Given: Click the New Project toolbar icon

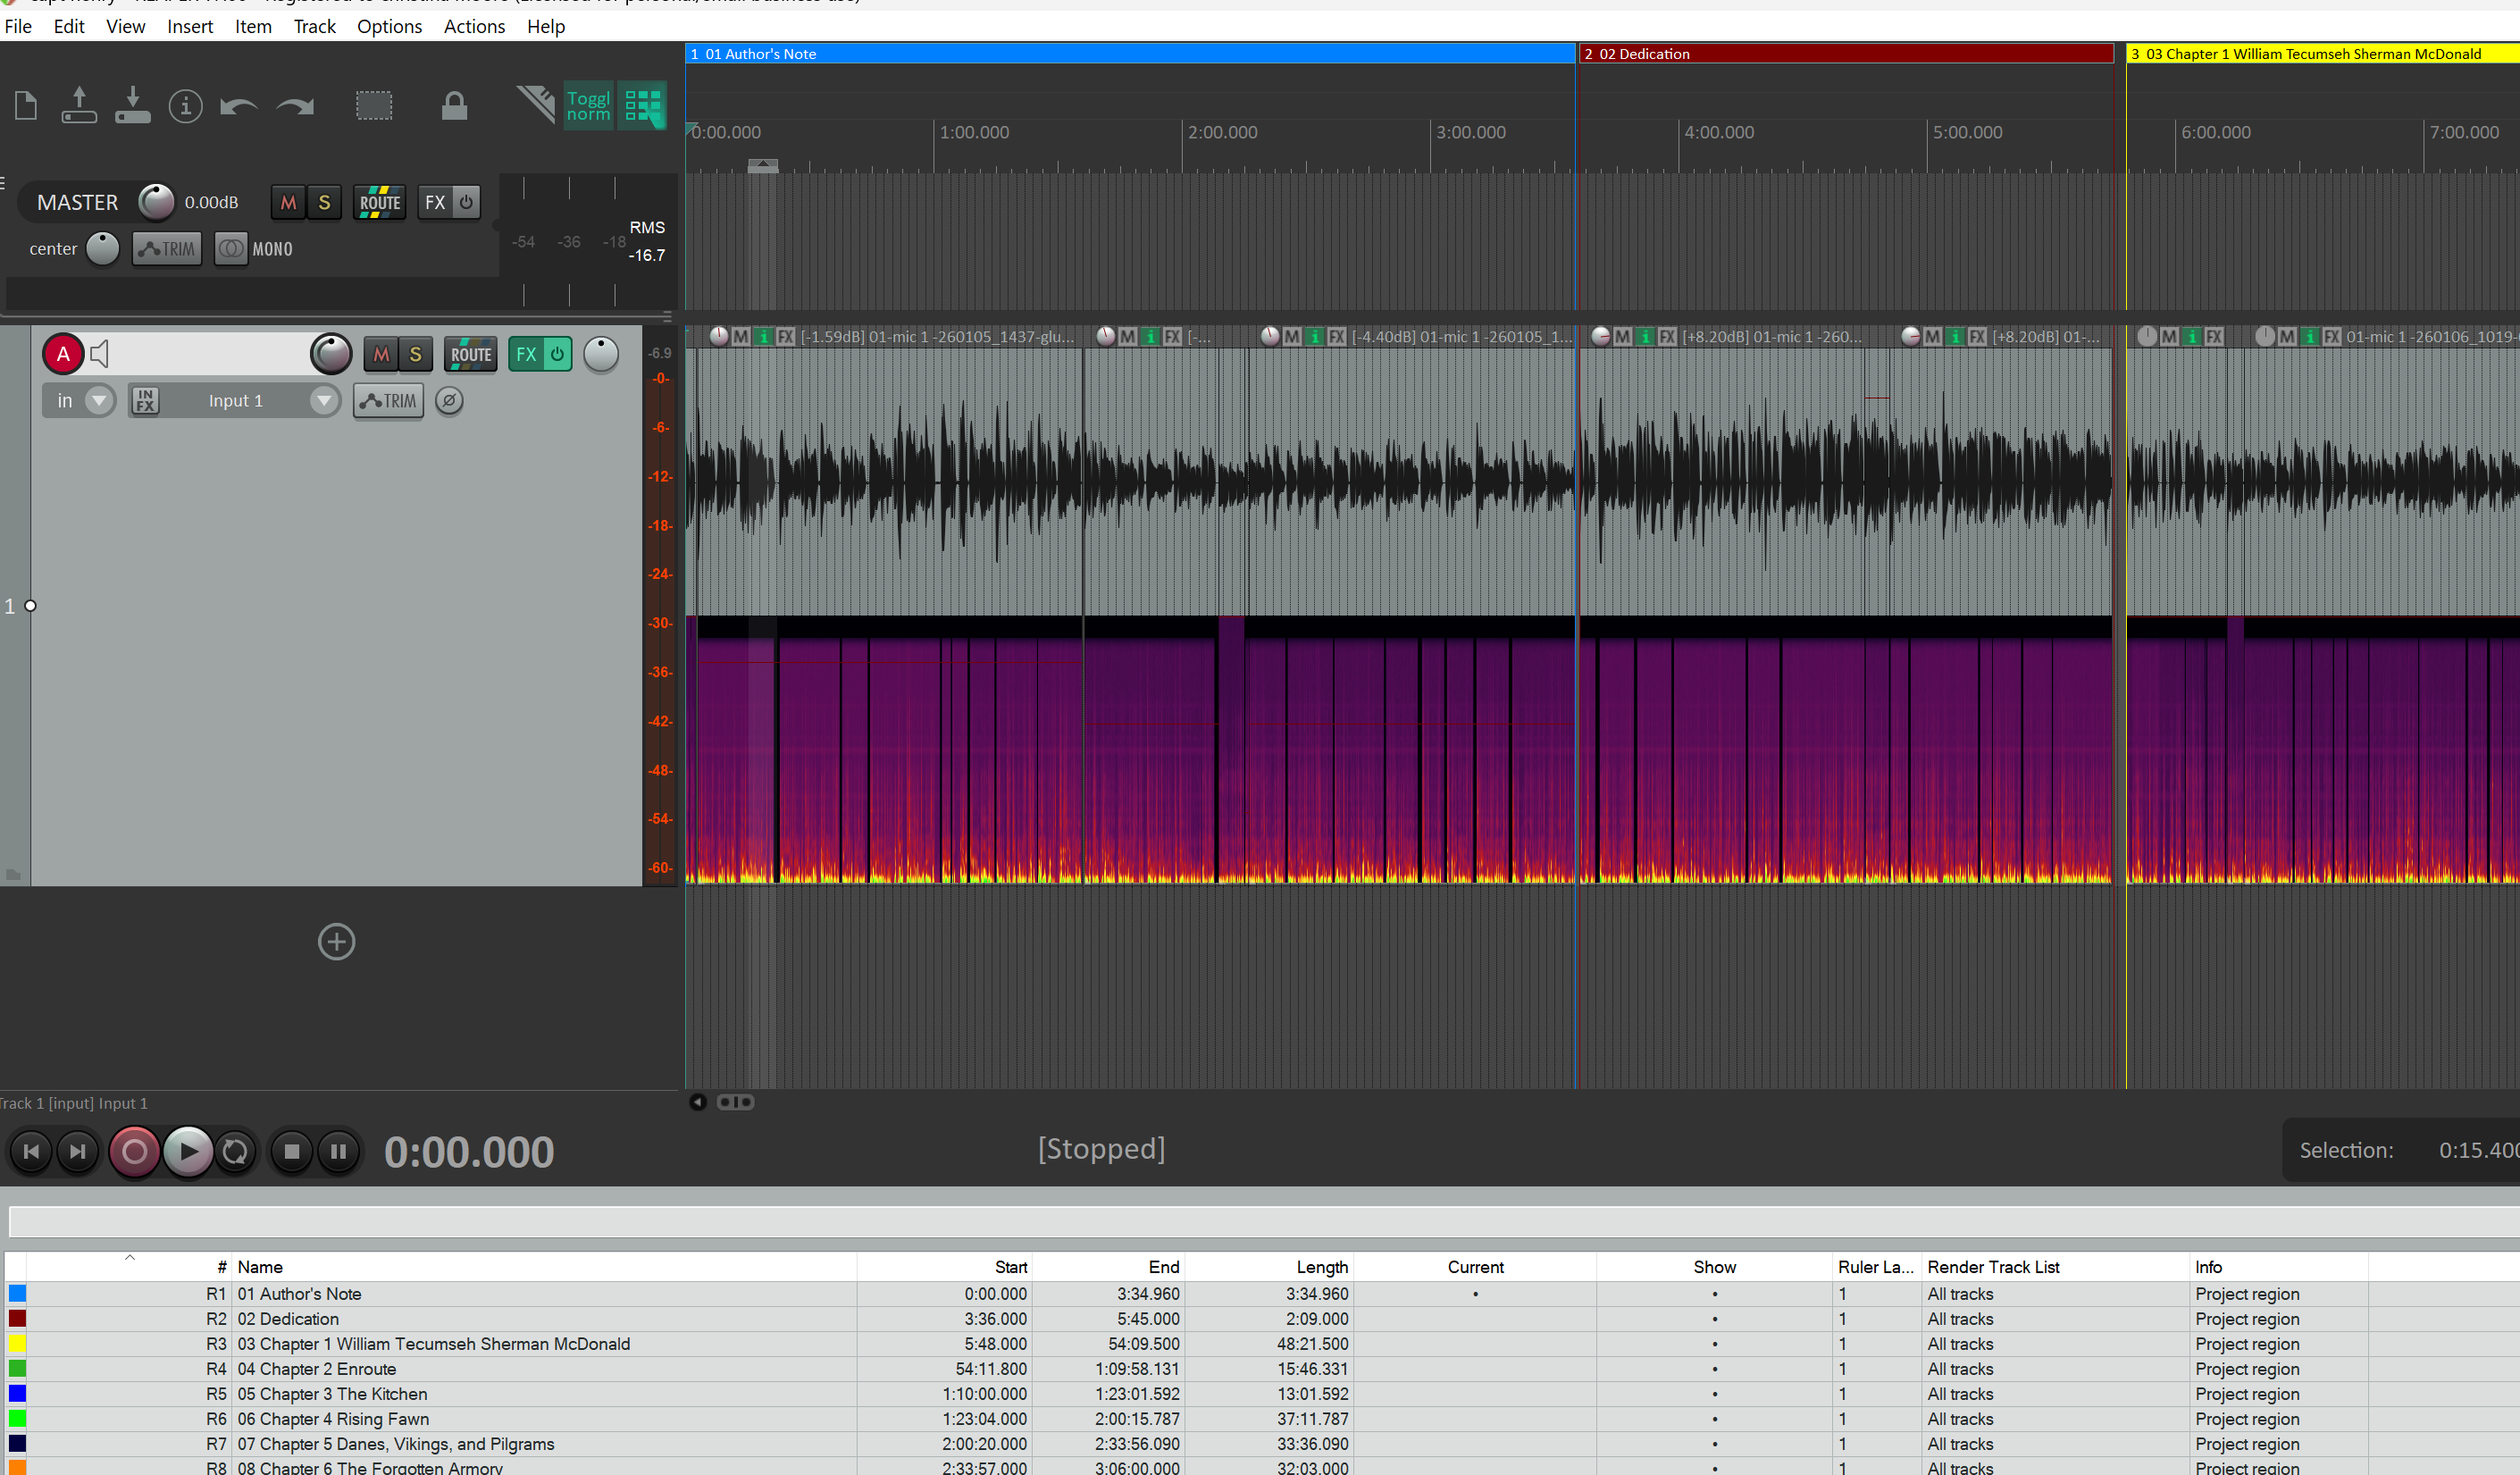Looking at the screenshot, I should point(26,105).
